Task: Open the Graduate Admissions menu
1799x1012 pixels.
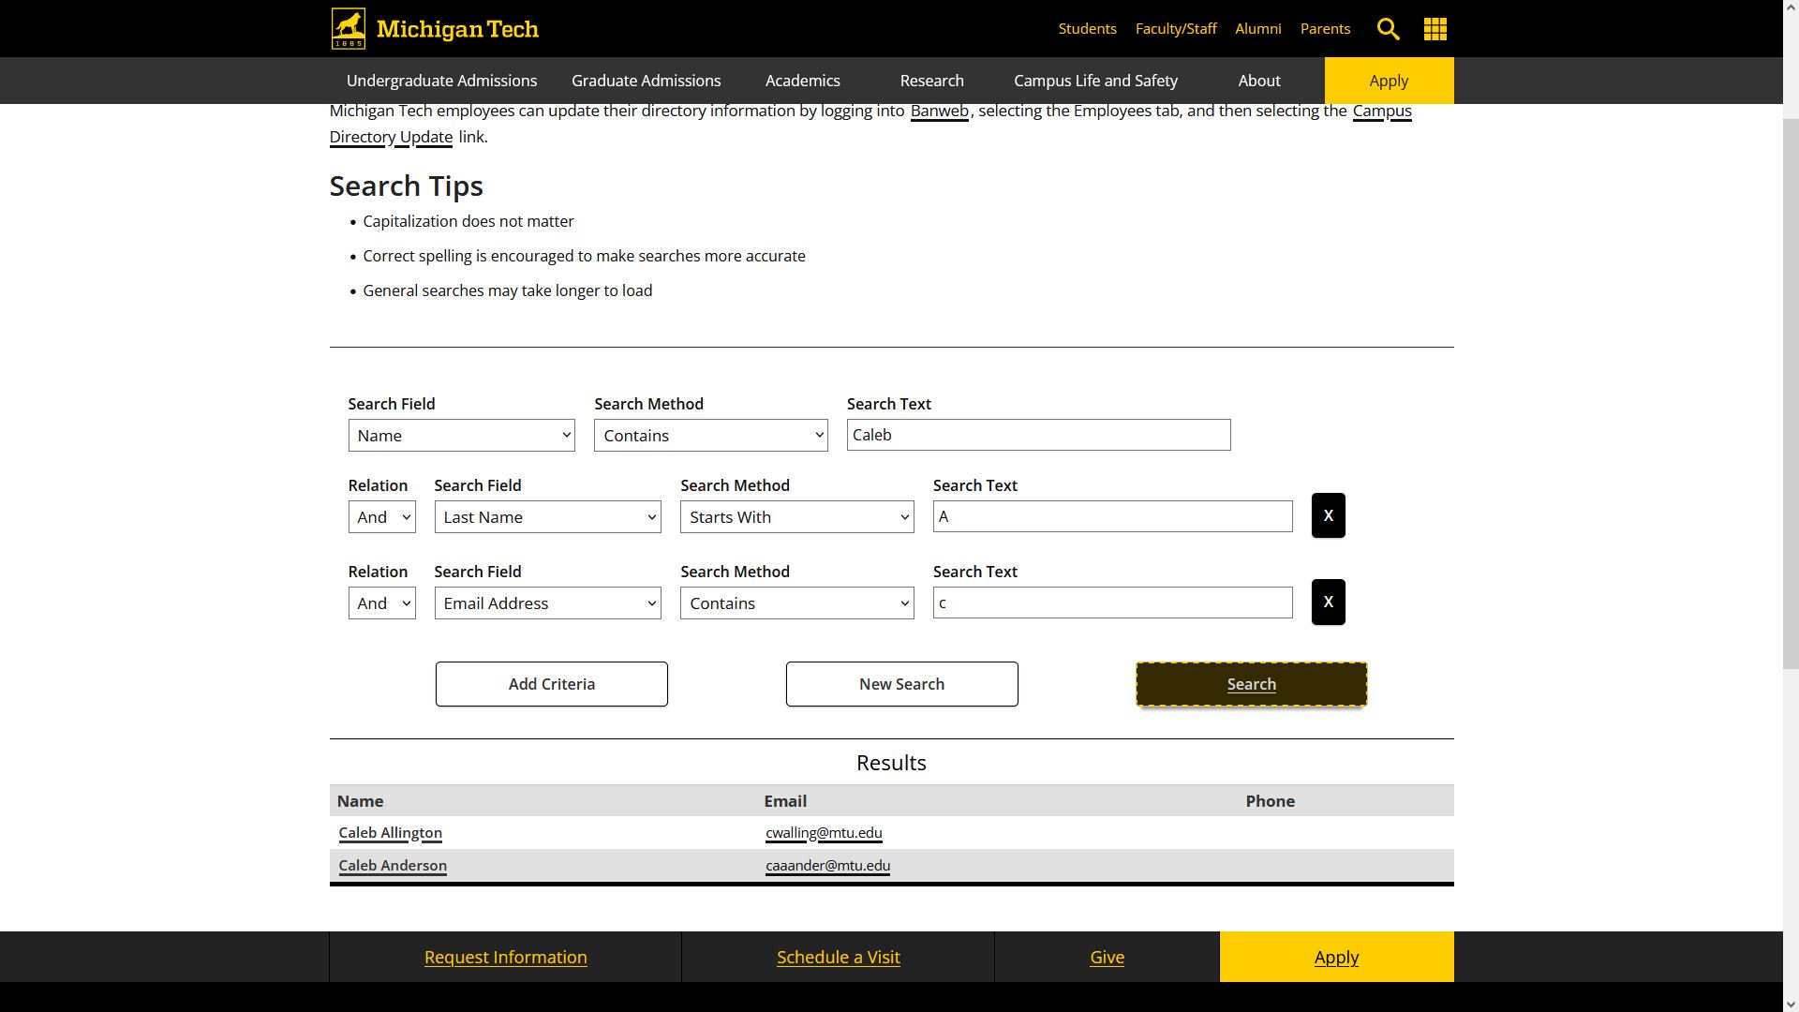Action: (647, 81)
